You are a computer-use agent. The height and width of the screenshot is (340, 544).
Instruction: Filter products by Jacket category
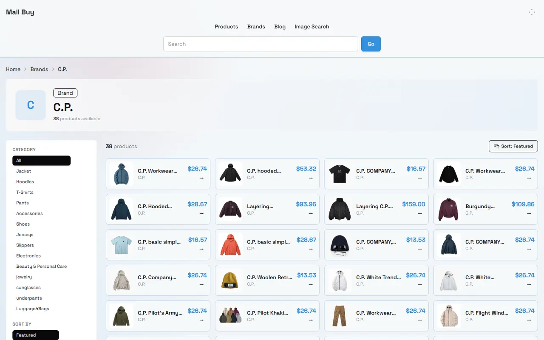[x=42, y=171]
